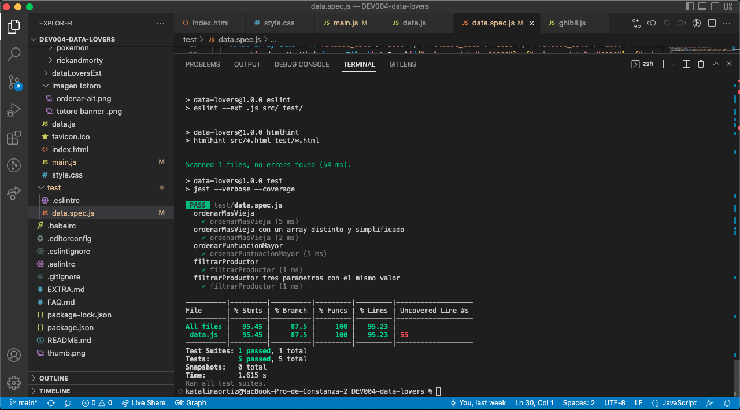This screenshot has width=740, height=410.
Task: Open the Source Control view
Action: (x=14, y=83)
